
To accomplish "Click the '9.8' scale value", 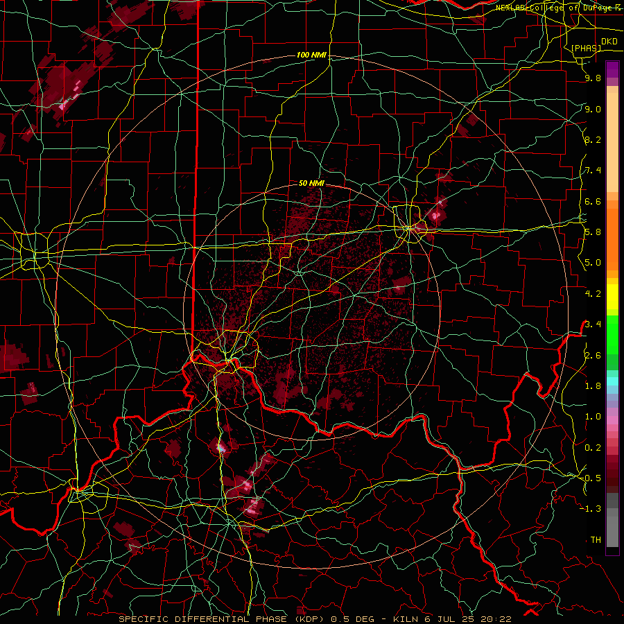I will click(x=593, y=78).
